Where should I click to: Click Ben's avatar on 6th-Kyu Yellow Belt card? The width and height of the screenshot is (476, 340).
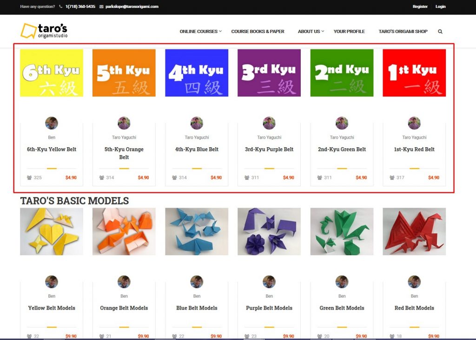[x=52, y=123]
